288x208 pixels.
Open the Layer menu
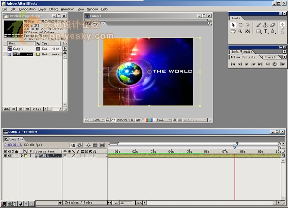(42, 9)
